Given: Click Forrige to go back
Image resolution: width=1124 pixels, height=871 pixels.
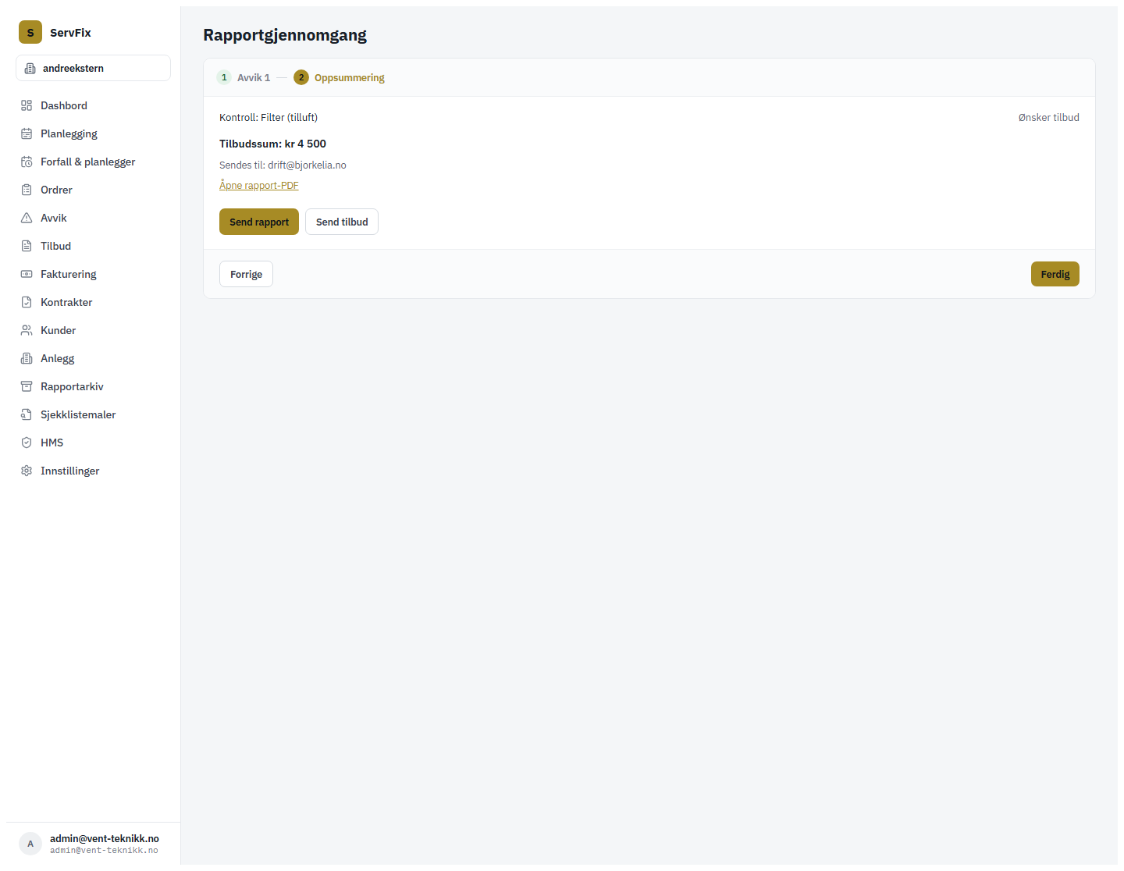Looking at the screenshot, I should tap(246, 274).
